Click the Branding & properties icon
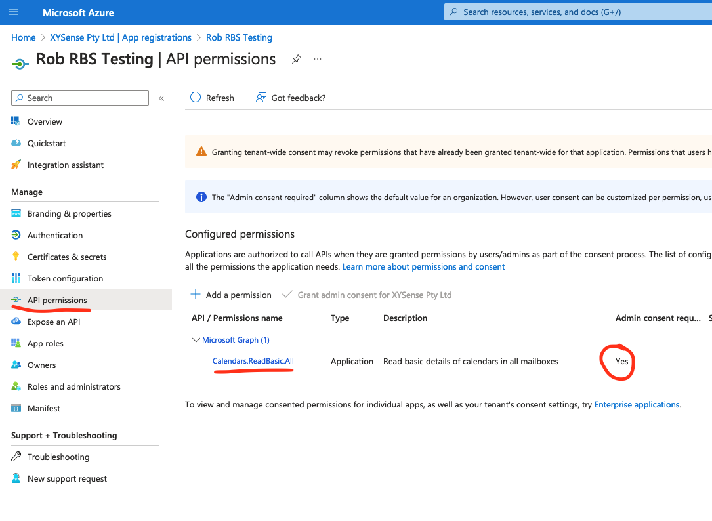 point(16,213)
